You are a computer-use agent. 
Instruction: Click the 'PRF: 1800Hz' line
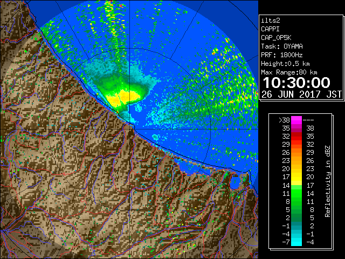click(x=282, y=55)
